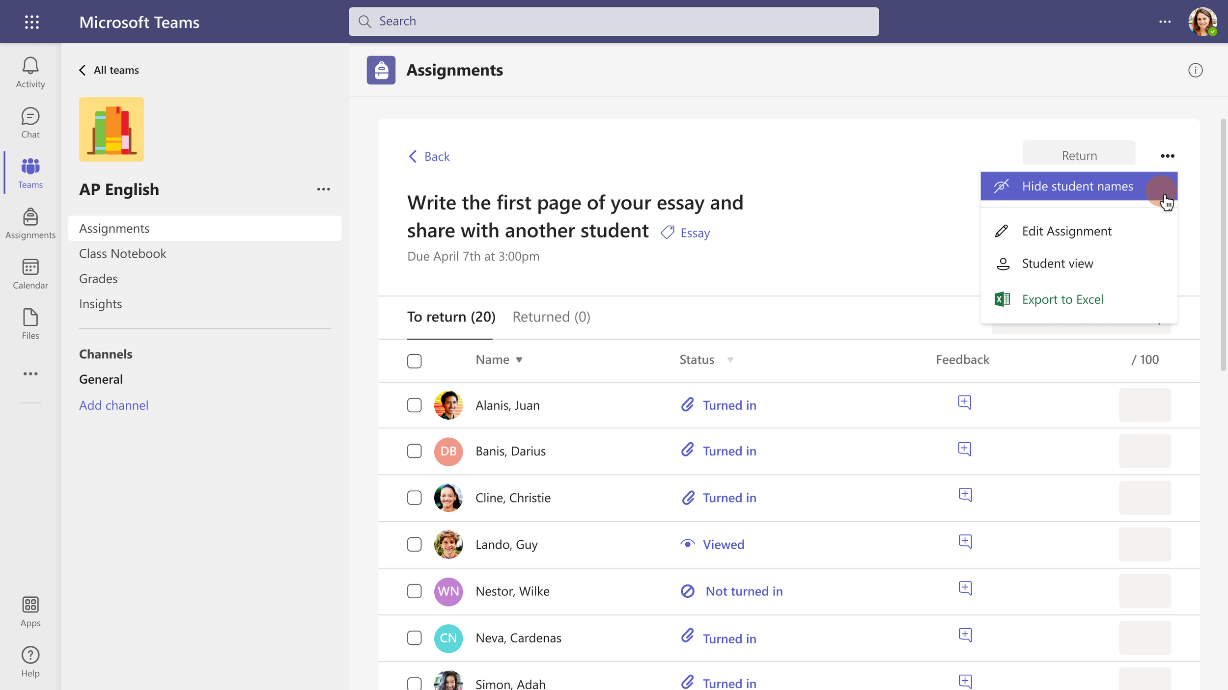Image resolution: width=1228 pixels, height=690 pixels.
Task: Open the Status column filter dropdown
Action: click(x=730, y=360)
